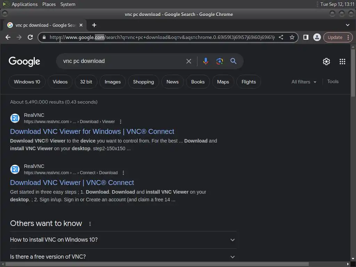Viewport: 356px width, 267px height.
Task: Start voice search with microphone
Action: [206, 61]
